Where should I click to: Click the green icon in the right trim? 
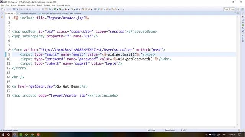pos(243,25)
